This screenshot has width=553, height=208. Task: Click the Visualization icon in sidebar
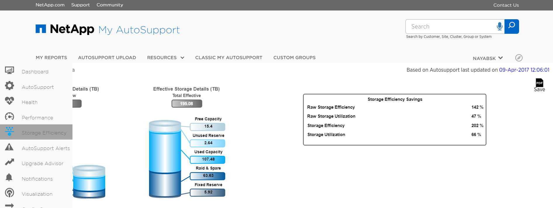pos(9,193)
